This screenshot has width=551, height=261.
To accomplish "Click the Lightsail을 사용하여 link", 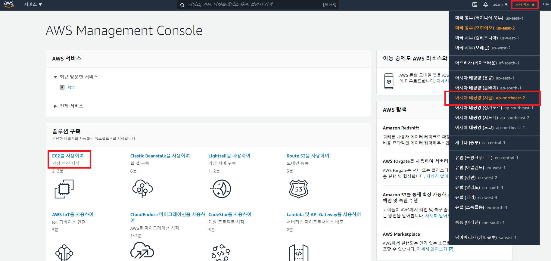I will click(229, 156).
